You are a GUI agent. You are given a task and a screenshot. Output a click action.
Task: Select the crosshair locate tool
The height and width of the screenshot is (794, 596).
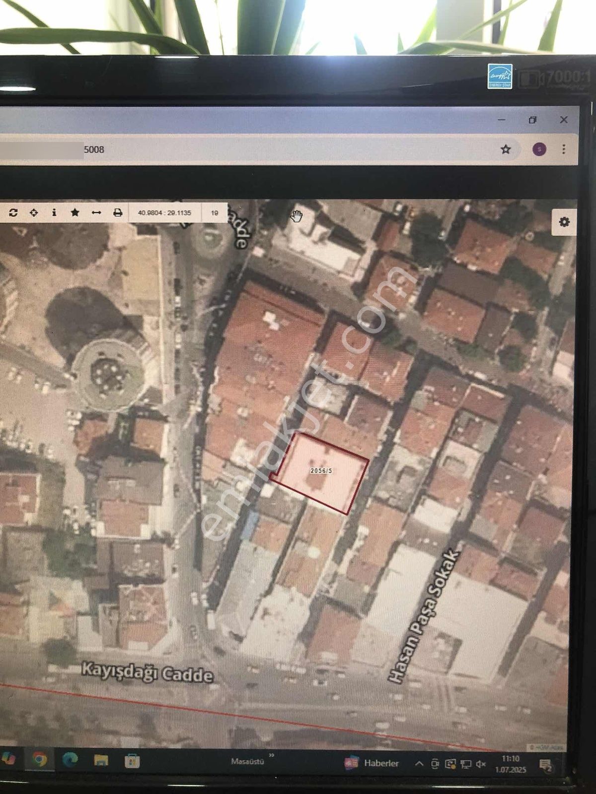(x=34, y=213)
